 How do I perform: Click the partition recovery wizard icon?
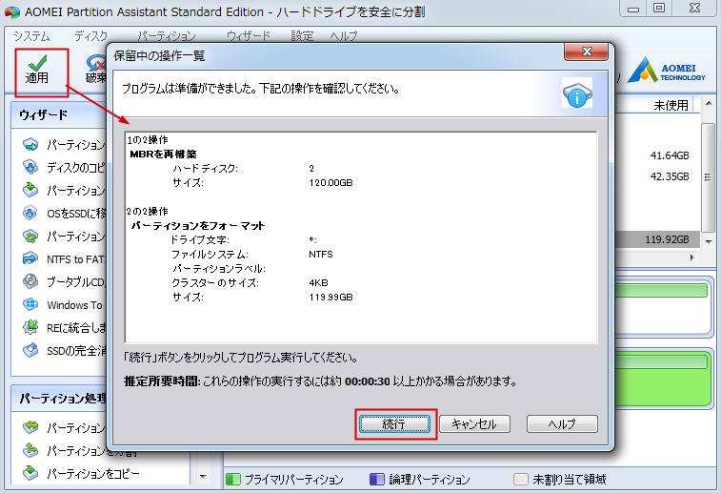(30, 237)
